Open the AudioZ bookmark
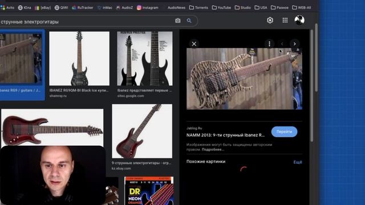This screenshot has height=205, width=365. pyautogui.click(x=124, y=7)
